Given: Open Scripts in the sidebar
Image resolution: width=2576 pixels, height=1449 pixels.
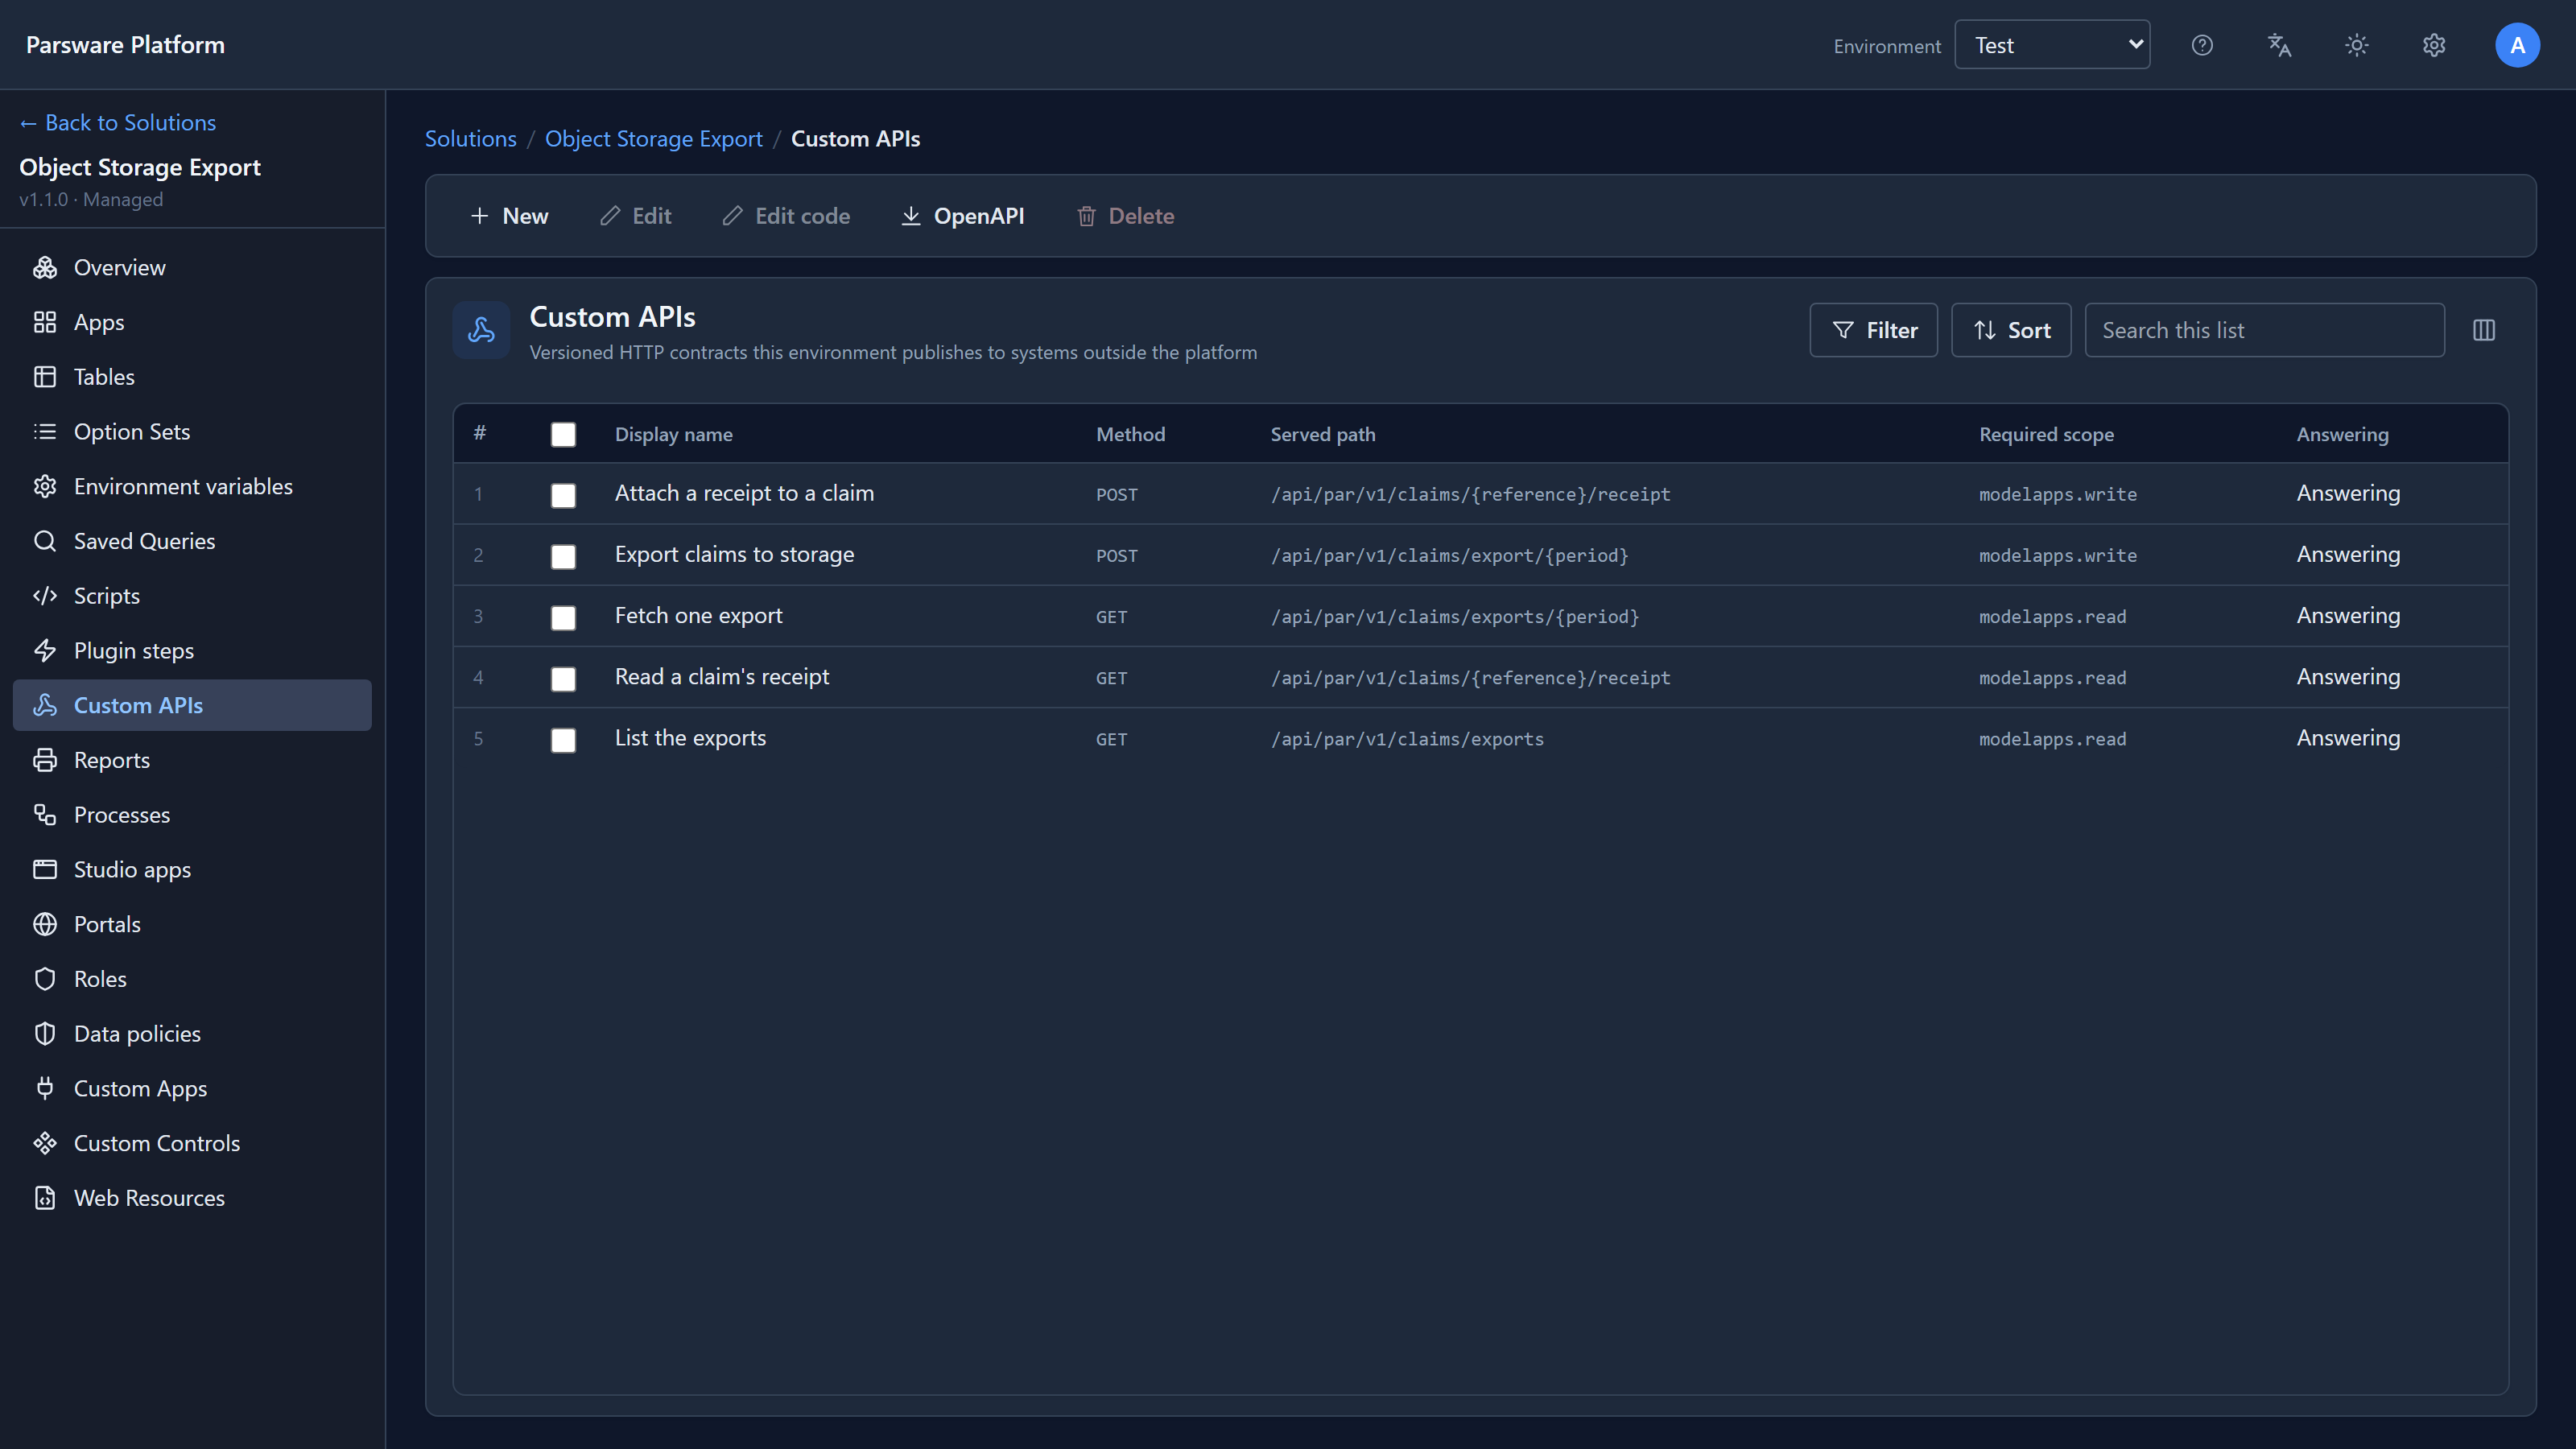Looking at the screenshot, I should pos(192,596).
